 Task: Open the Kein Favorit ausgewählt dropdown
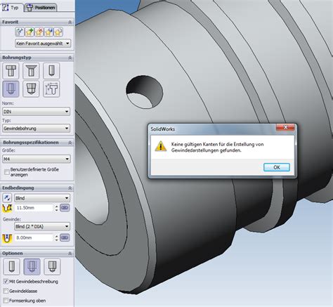(x=43, y=44)
